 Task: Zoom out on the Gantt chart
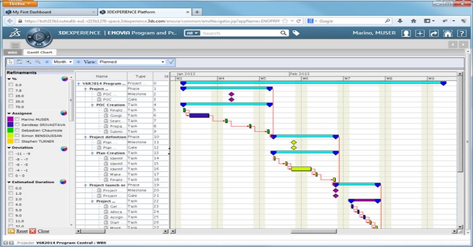pyautogui.click(x=38, y=62)
